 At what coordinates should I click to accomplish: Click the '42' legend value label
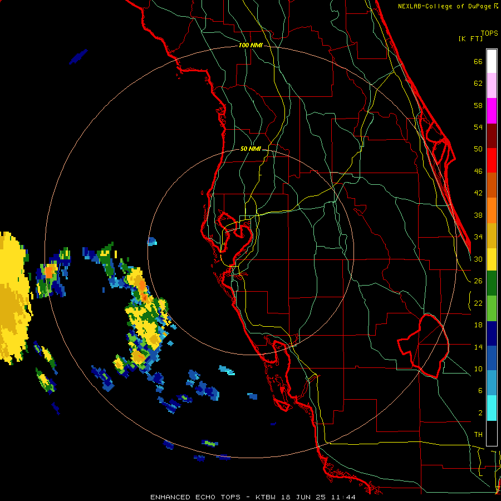(x=478, y=193)
